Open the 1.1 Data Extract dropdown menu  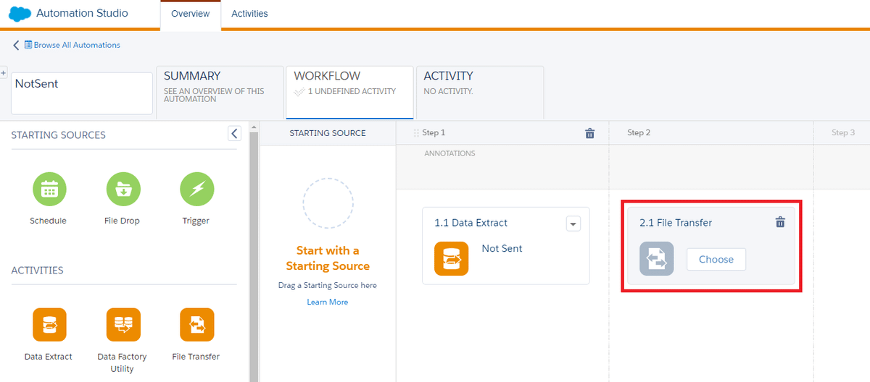pyautogui.click(x=573, y=224)
